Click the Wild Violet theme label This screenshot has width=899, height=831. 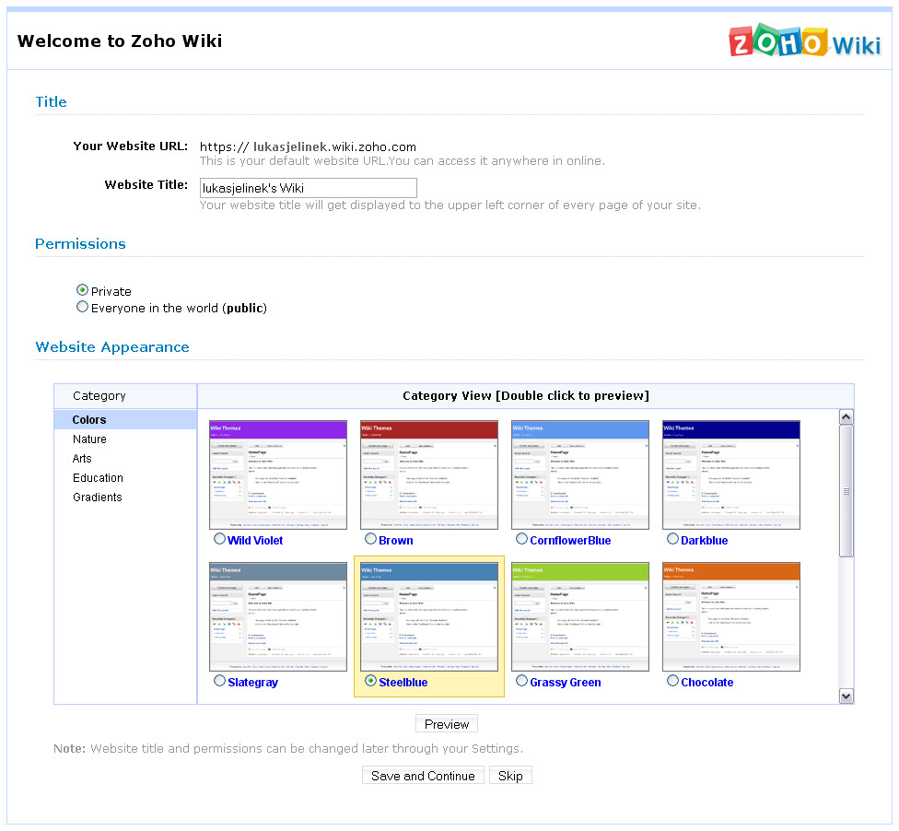(x=255, y=540)
